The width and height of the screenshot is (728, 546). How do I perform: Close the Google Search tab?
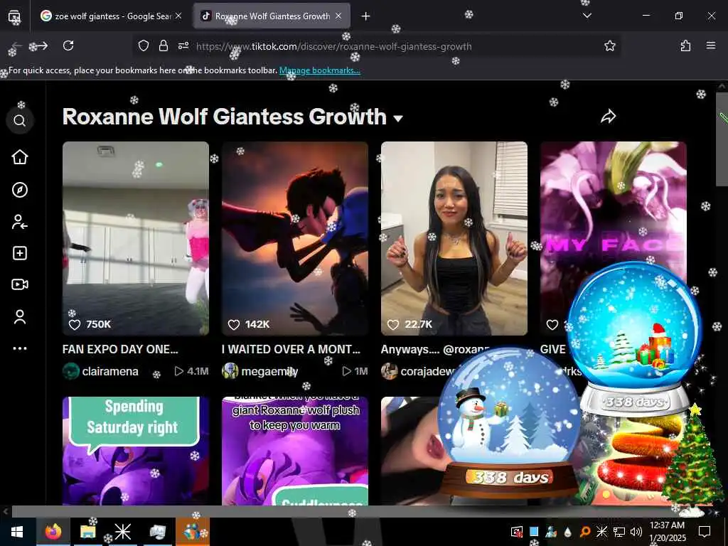pos(178,16)
